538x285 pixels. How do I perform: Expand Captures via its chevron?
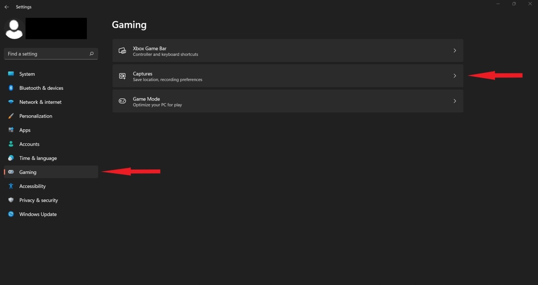tap(455, 76)
